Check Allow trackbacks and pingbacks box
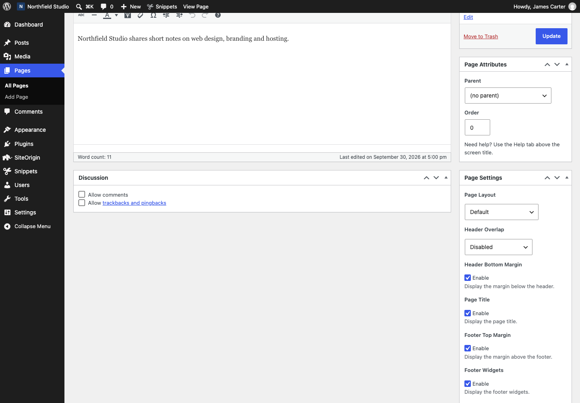 82,203
